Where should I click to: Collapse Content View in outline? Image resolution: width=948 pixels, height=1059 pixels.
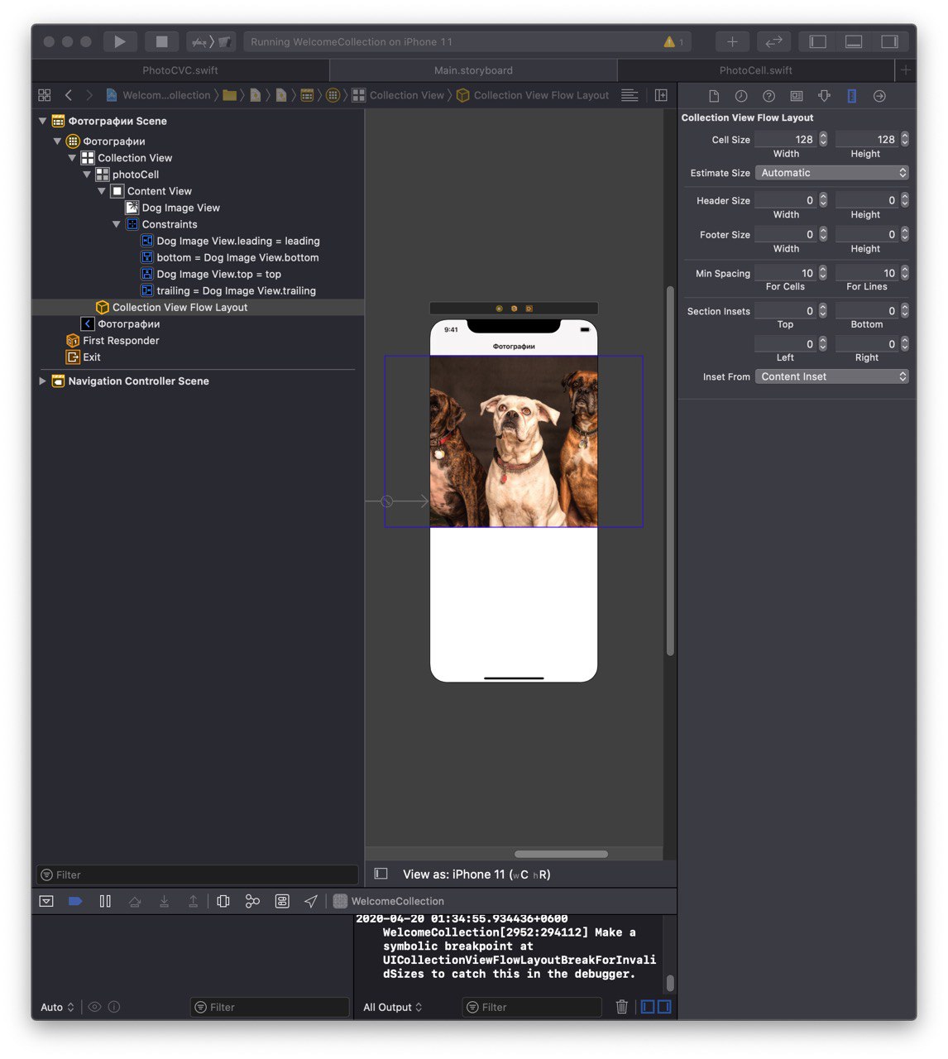pyautogui.click(x=102, y=191)
